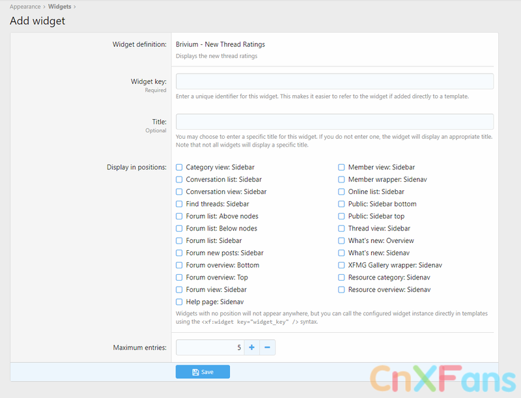Screen dimensions: 521x398
Task: Click the 'Displays the new thread ratings' description
Action: pos(217,56)
